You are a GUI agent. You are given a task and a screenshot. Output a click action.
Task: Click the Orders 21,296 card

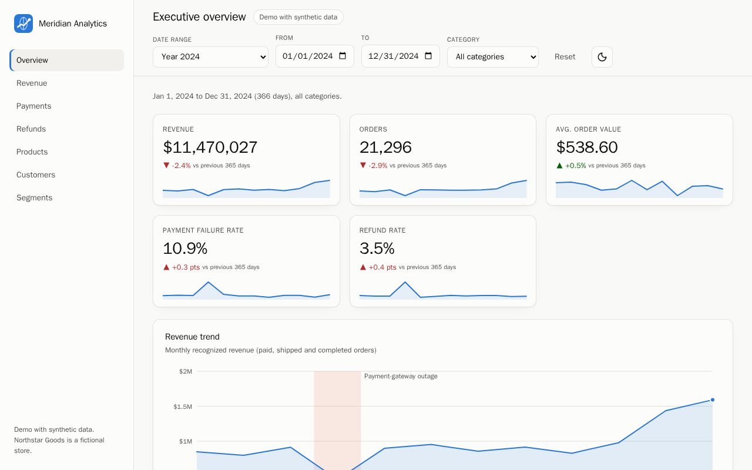[x=443, y=160]
